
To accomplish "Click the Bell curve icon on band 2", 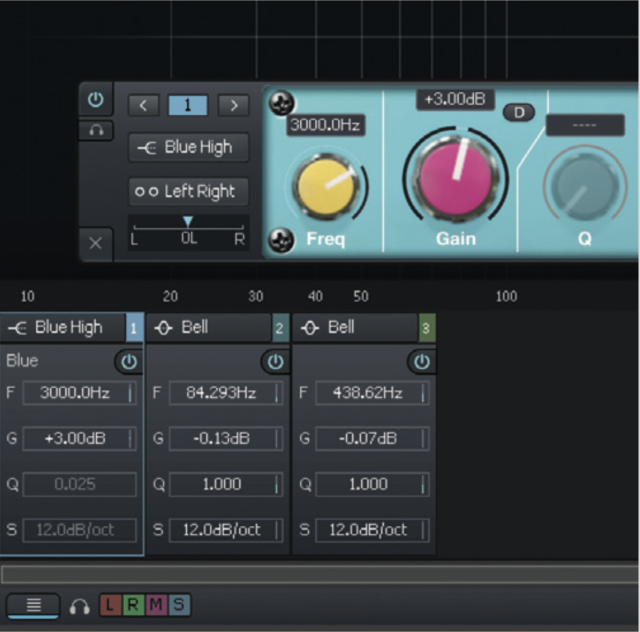I will pos(164,327).
